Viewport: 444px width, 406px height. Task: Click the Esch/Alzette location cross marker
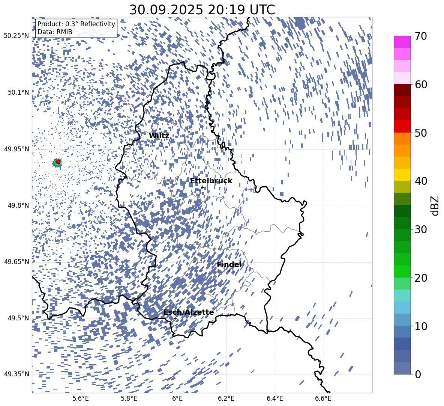coord(175,318)
